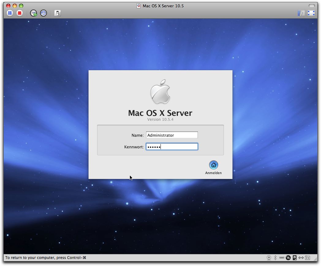Zoom the VM window with green button
Viewport: 321px width, 266px height.
coord(21,6)
